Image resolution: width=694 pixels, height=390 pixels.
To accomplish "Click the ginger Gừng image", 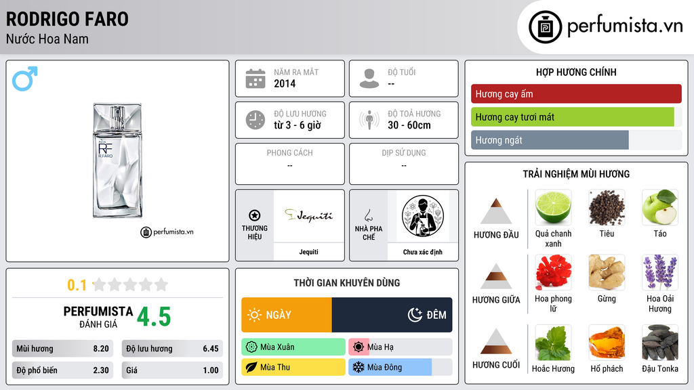I will click(x=607, y=272).
